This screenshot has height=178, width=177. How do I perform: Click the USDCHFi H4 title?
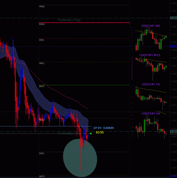[151, 114]
